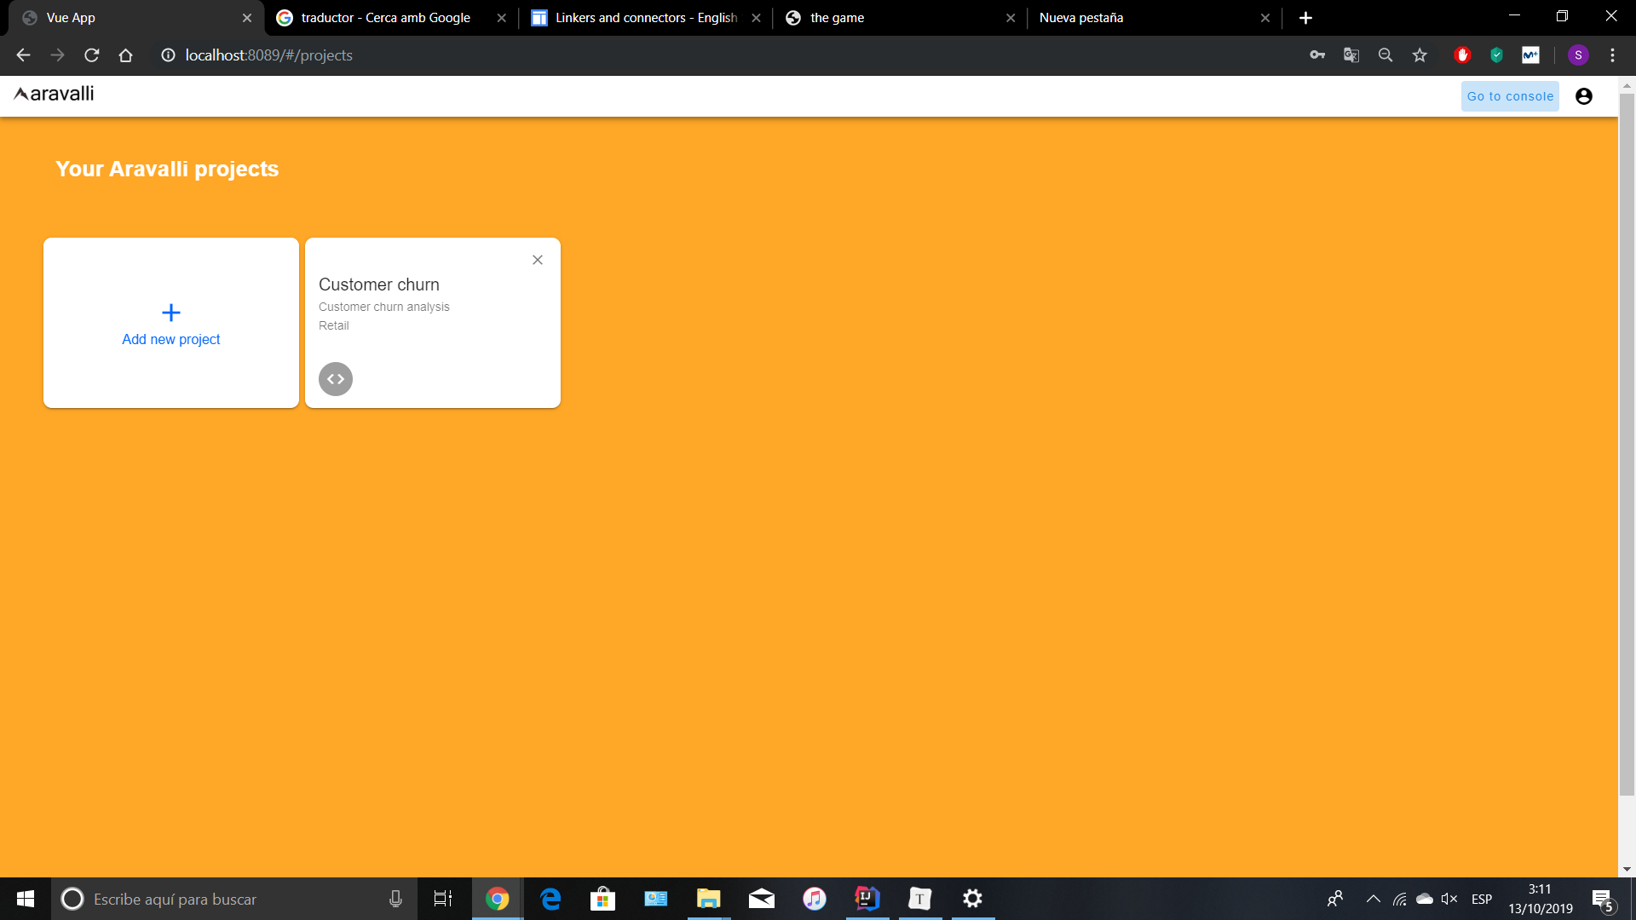Remove the Customer churn project with X
Screen dimensions: 1636x920
(538, 260)
